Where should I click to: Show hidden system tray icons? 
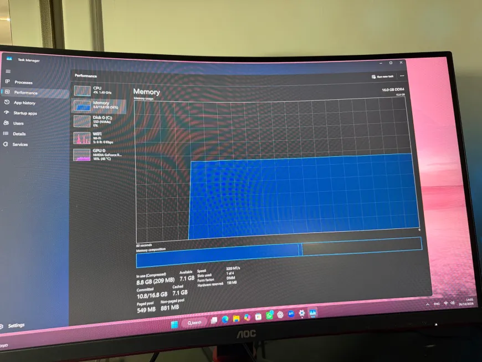pos(428,304)
